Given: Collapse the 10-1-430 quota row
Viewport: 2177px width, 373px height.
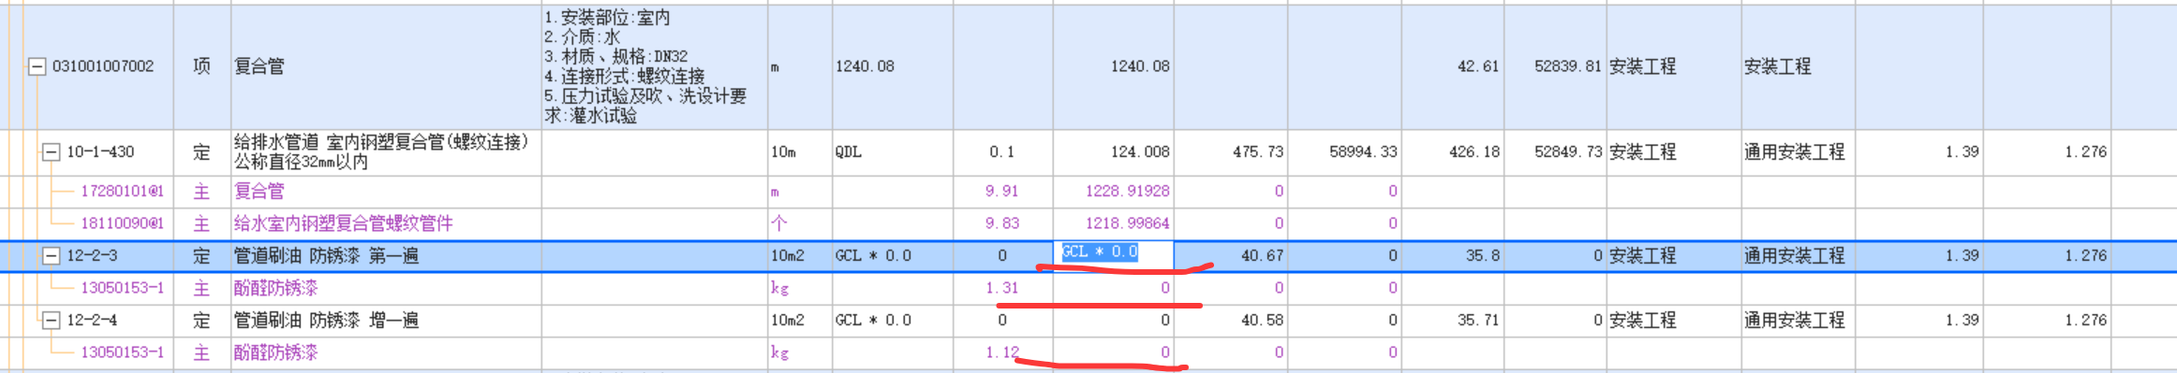Looking at the screenshot, I should 52,151.
